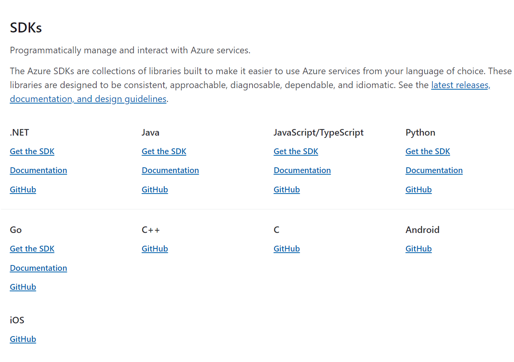Image resolution: width=514 pixels, height=362 pixels.
Task: Open Documentation under Java
Action: 170,170
